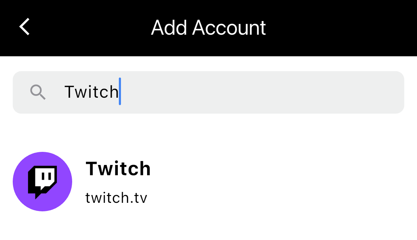Select the purple Twitch logo icon
The width and height of the screenshot is (417, 240).
[x=42, y=182]
